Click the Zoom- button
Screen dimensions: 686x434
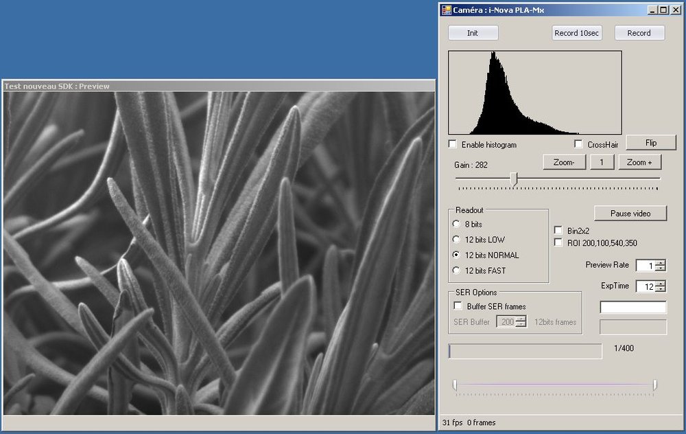[564, 162]
